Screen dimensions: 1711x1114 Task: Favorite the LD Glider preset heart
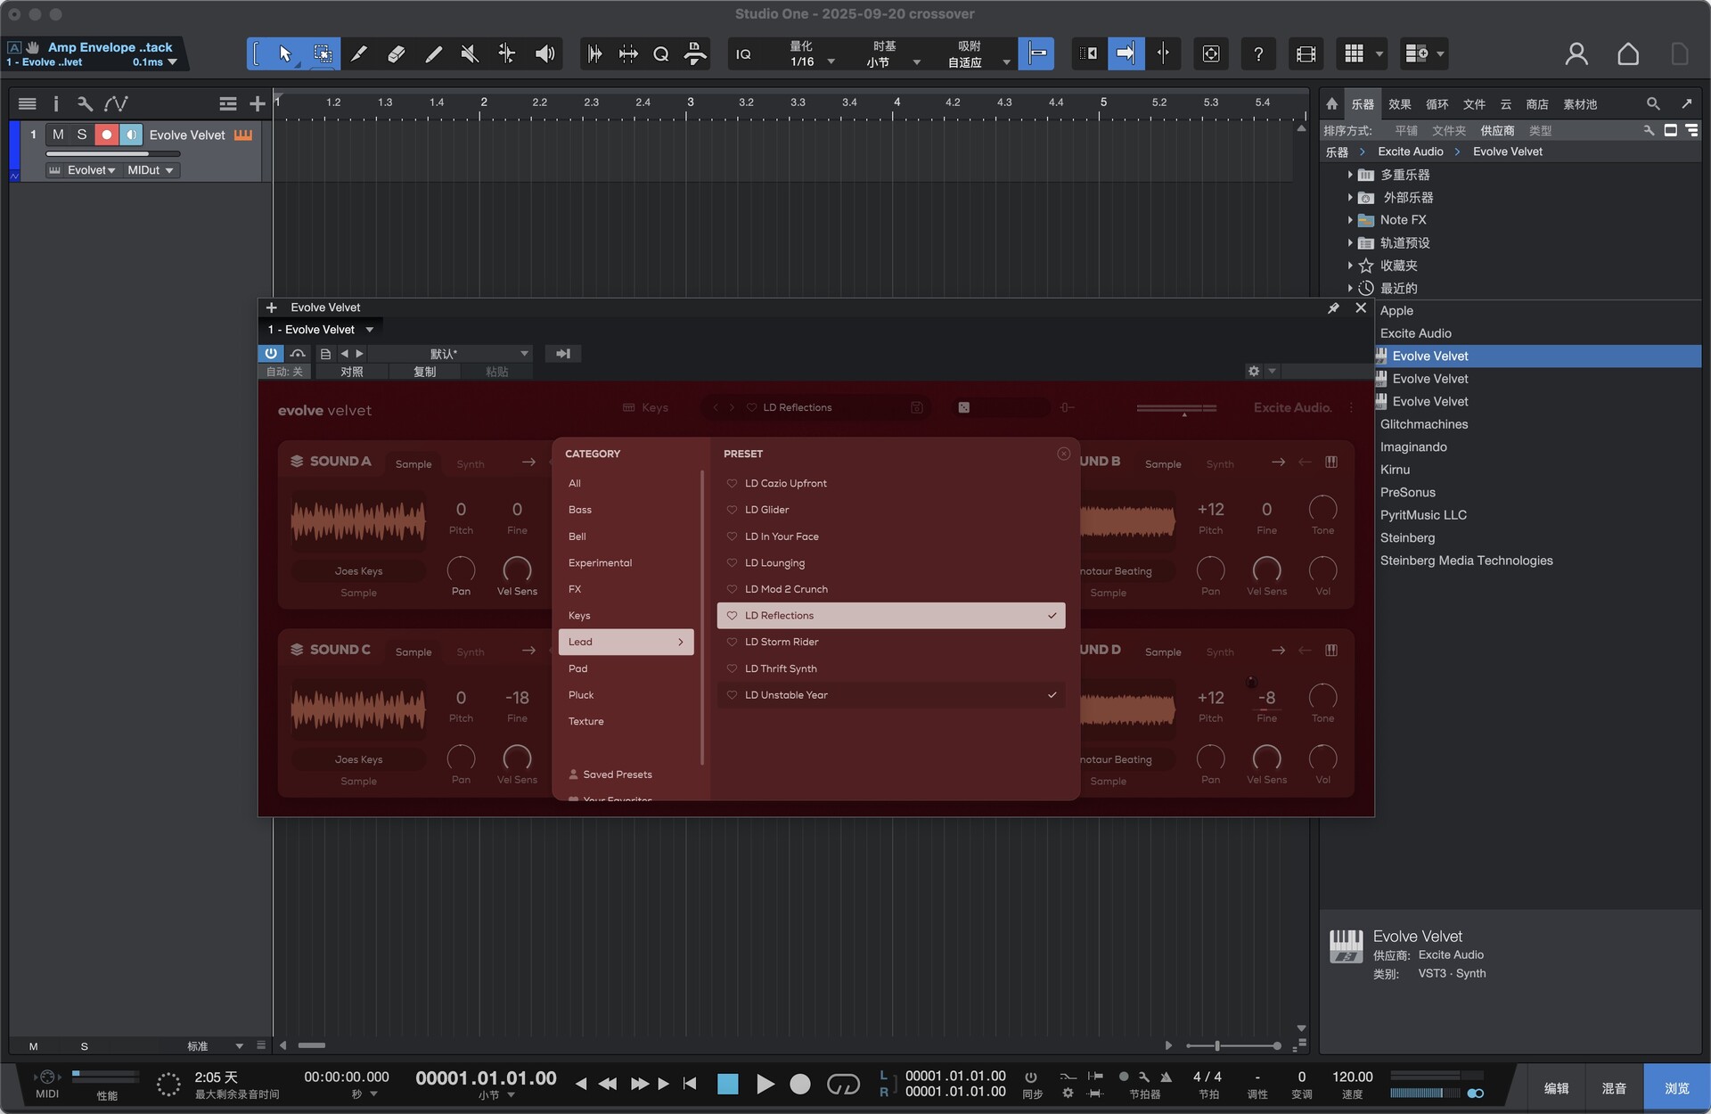(732, 510)
